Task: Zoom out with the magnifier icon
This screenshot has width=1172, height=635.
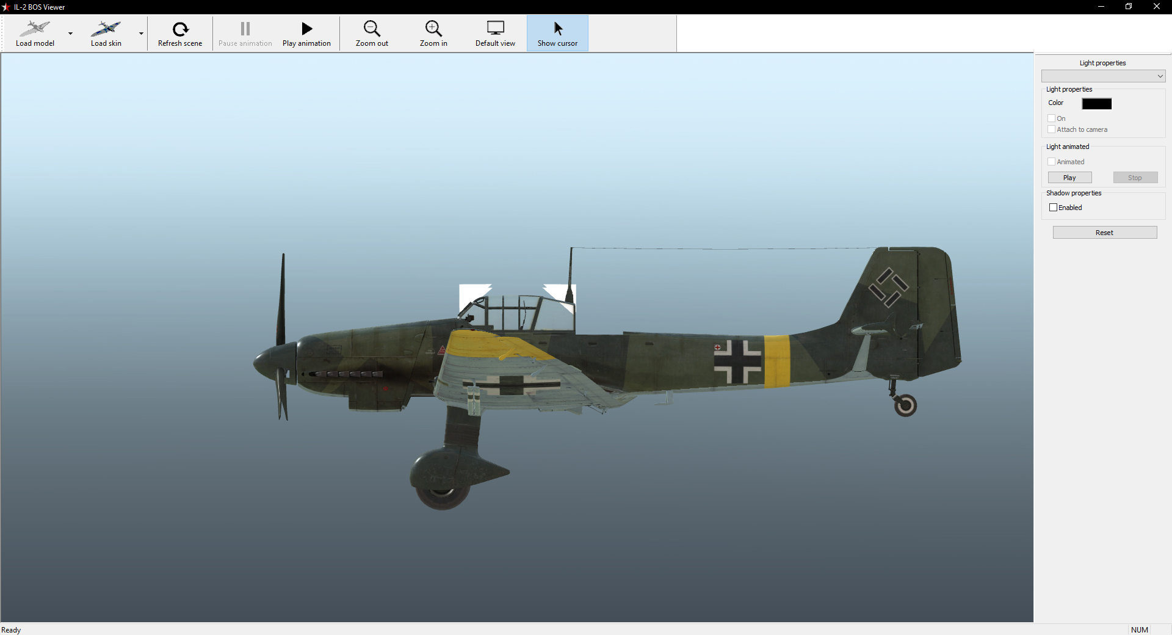Action: coord(372,29)
